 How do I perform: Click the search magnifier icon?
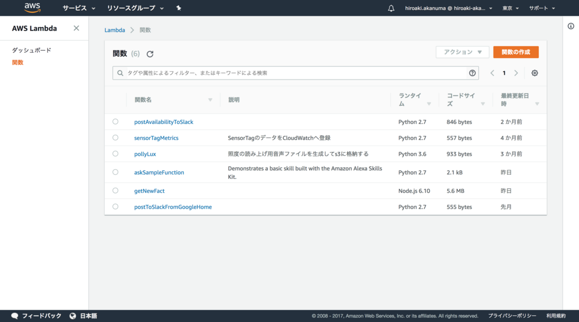coord(120,73)
